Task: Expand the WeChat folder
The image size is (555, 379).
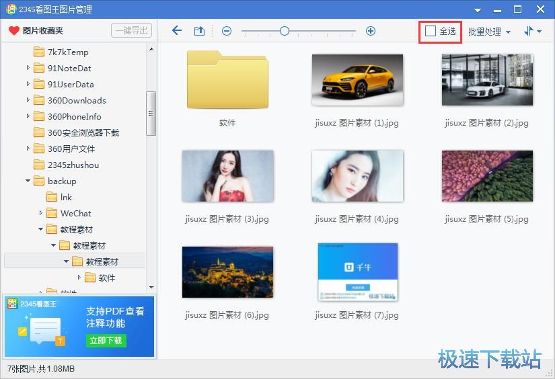Action: 41,213
